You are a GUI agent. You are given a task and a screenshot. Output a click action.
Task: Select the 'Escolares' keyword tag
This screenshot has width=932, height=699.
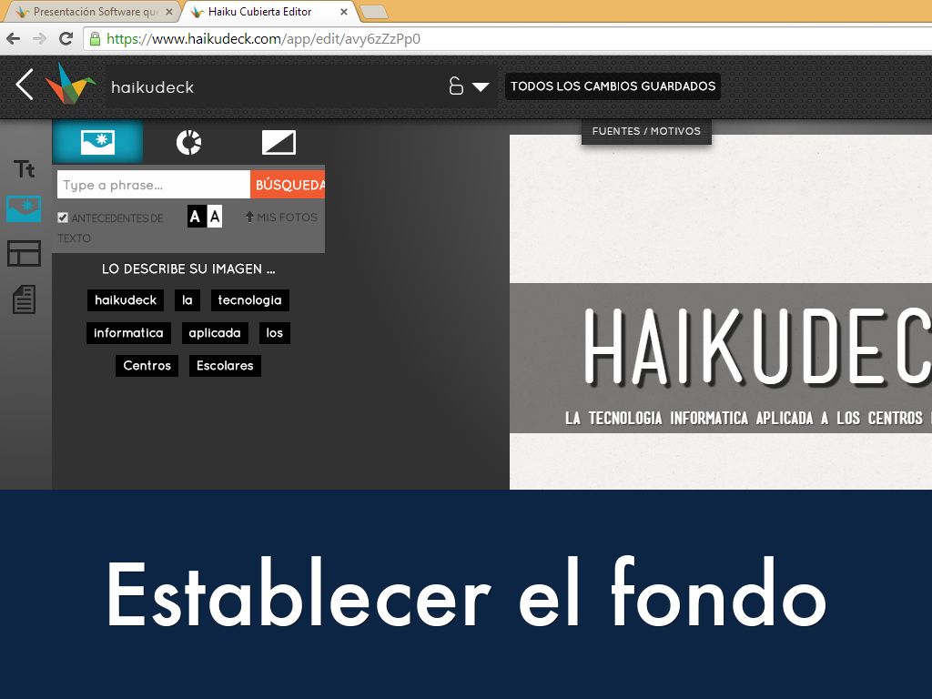coord(225,366)
